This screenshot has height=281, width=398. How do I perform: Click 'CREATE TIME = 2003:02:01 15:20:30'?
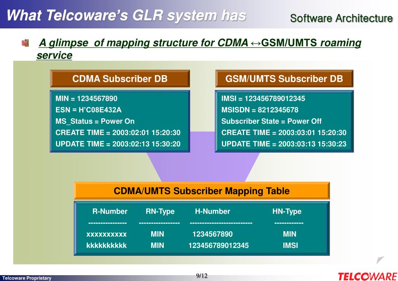(x=118, y=132)
